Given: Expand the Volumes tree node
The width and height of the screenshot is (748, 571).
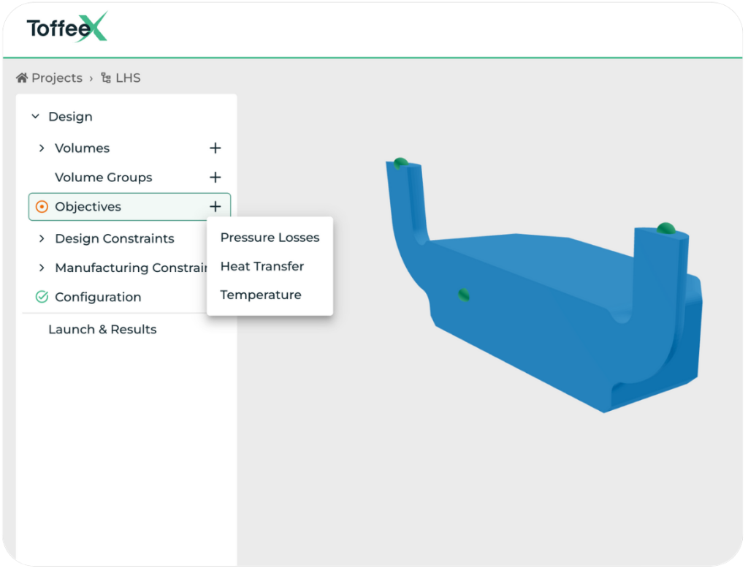Looking at the screenshot, I should coord(42,148).
